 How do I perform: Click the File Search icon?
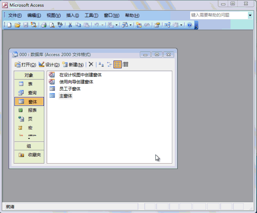pos(34,25)
